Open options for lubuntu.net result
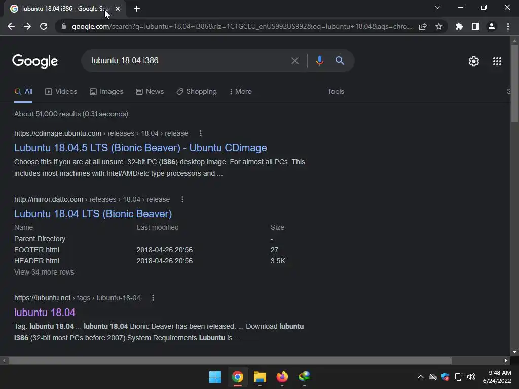519x389 pixels. (x=153, y=298)
